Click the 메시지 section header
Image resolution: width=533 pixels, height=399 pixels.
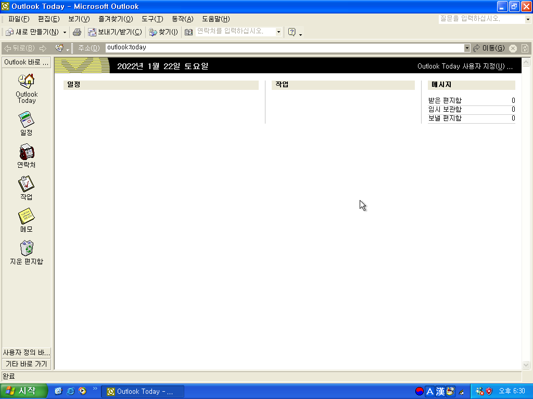pos(472,85)
